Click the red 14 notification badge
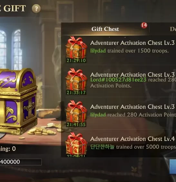Screen dimensions: 176x182 [x=144, y=25]
